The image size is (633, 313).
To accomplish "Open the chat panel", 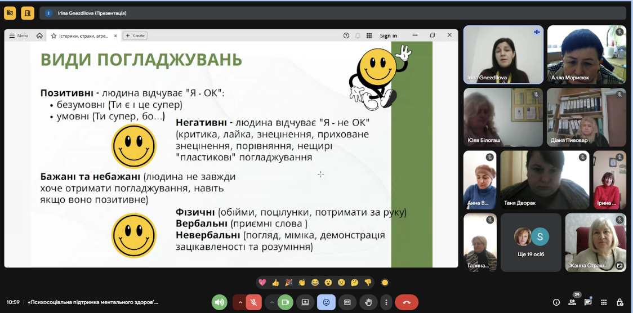I will [x=588, y=302].
